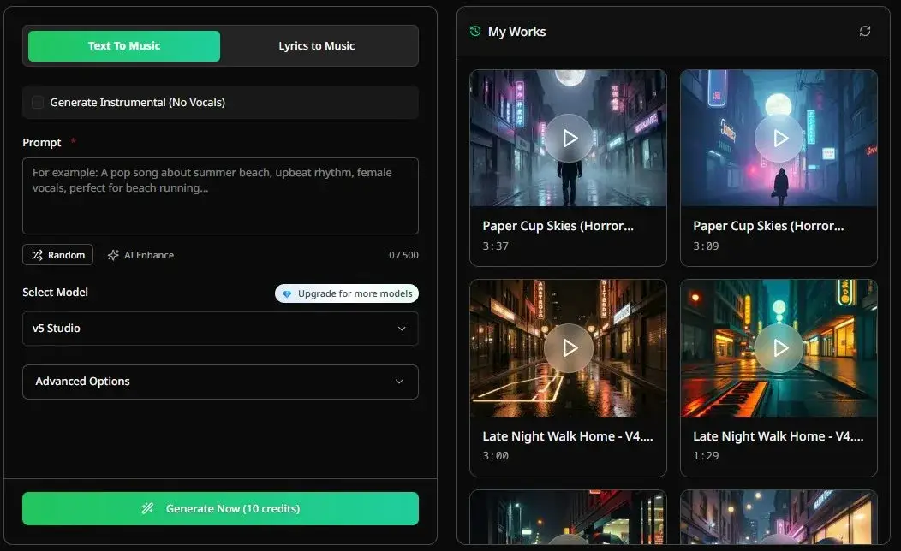The width and height of the screenshot is (901, 551).
Task: Click the My Works heading
Action: coord(516,32)
